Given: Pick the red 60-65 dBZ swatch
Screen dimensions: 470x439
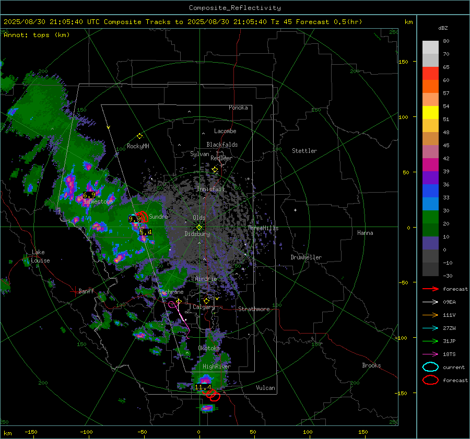Looking at the screenshot, I should pyautogui.click(x=430, y=74).
